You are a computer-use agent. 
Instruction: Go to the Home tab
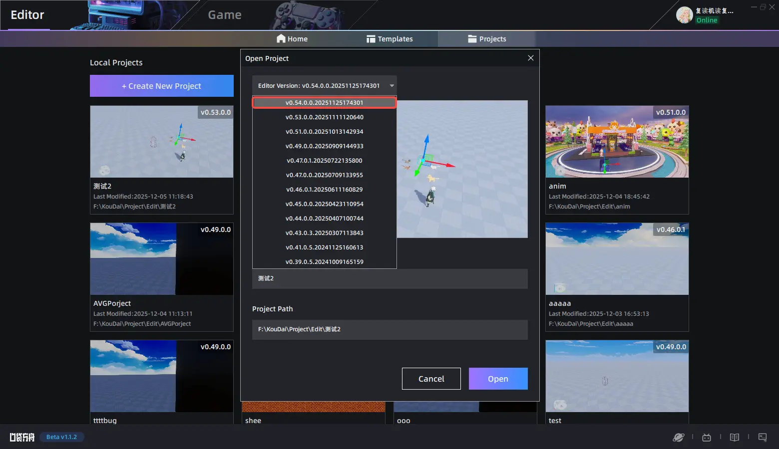292,39
